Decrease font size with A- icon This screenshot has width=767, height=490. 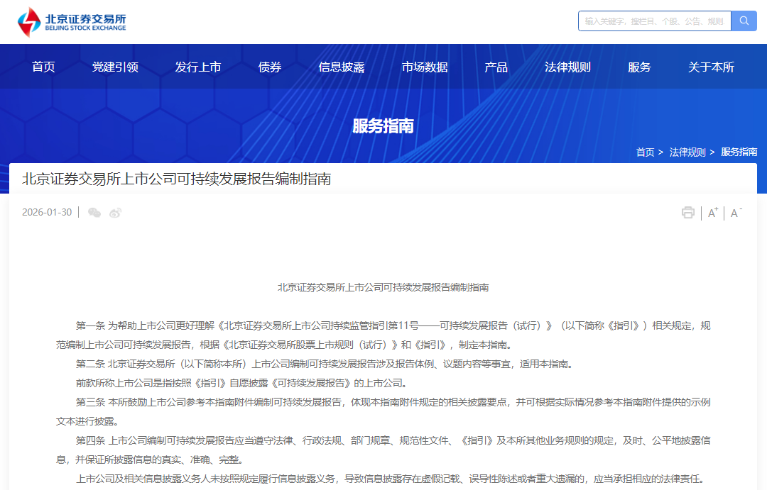click(736, 212)
